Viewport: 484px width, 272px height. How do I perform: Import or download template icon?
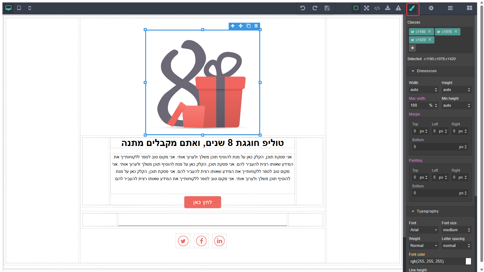click(x=388, y=8)
